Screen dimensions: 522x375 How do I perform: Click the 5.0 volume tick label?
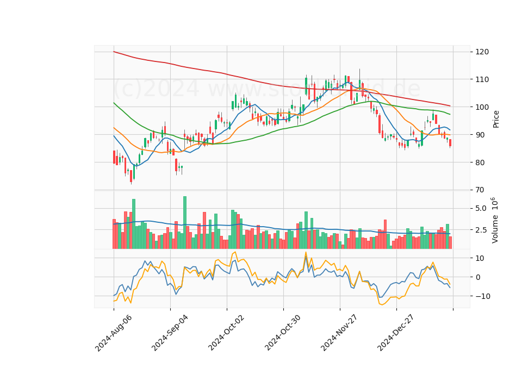(x=481, y=208)
